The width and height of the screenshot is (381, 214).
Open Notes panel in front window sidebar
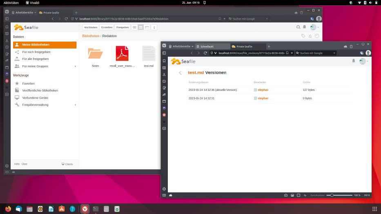click(x=164, y=88)
